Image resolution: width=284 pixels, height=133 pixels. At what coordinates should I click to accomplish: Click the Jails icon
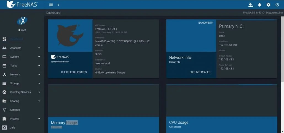(x=4, y=128)
